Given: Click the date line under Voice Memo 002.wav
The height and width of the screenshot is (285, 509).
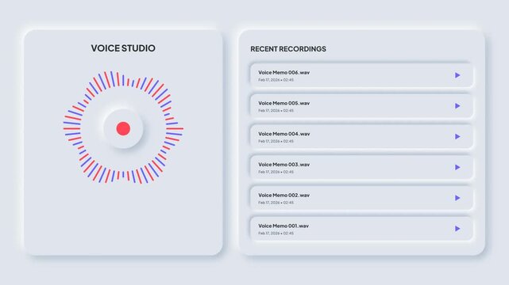Looking at the screenshot, I should (276, 203).
